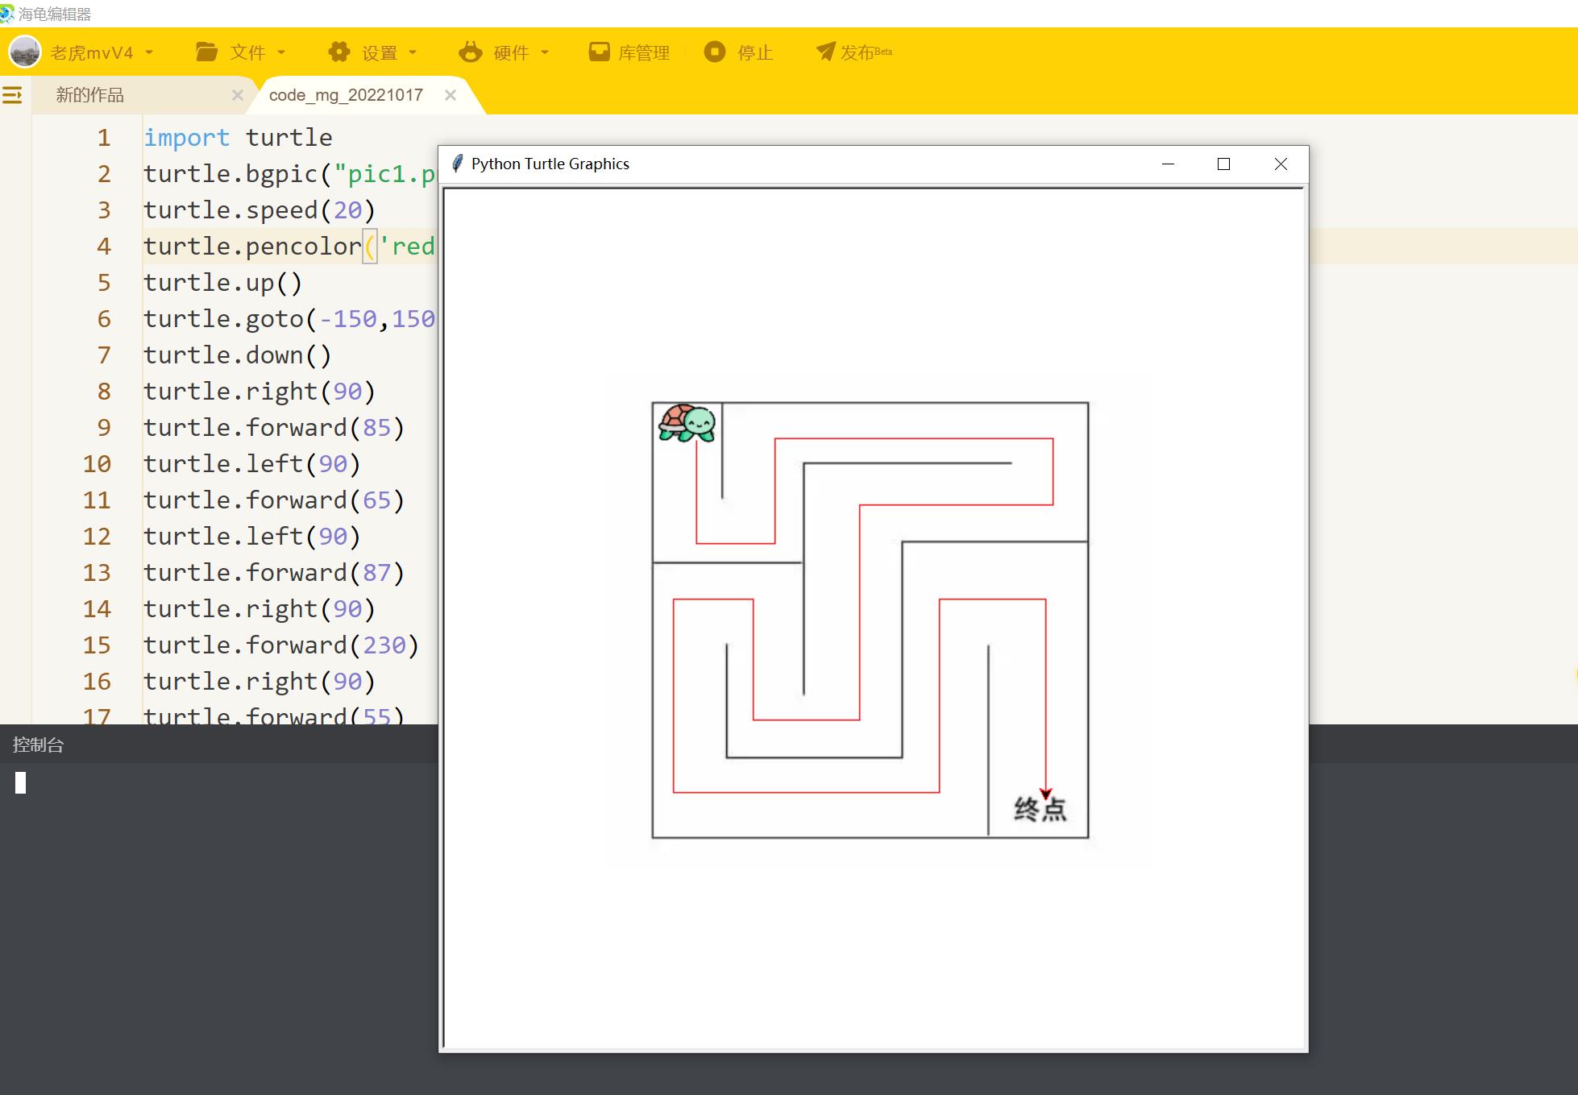1578x1095 pixels.
Task: Click line number 1 in gutter
Action: [104, 138]
